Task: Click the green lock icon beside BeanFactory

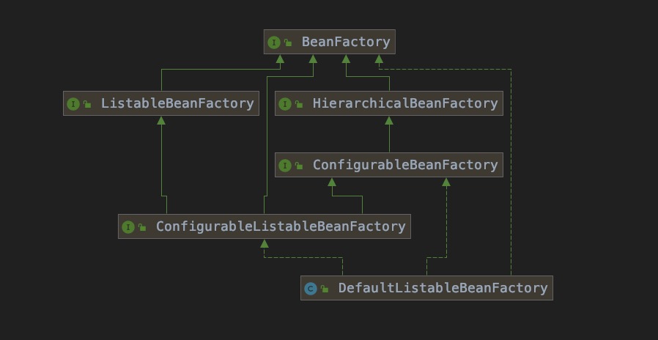Action: [x=288, y=42]
